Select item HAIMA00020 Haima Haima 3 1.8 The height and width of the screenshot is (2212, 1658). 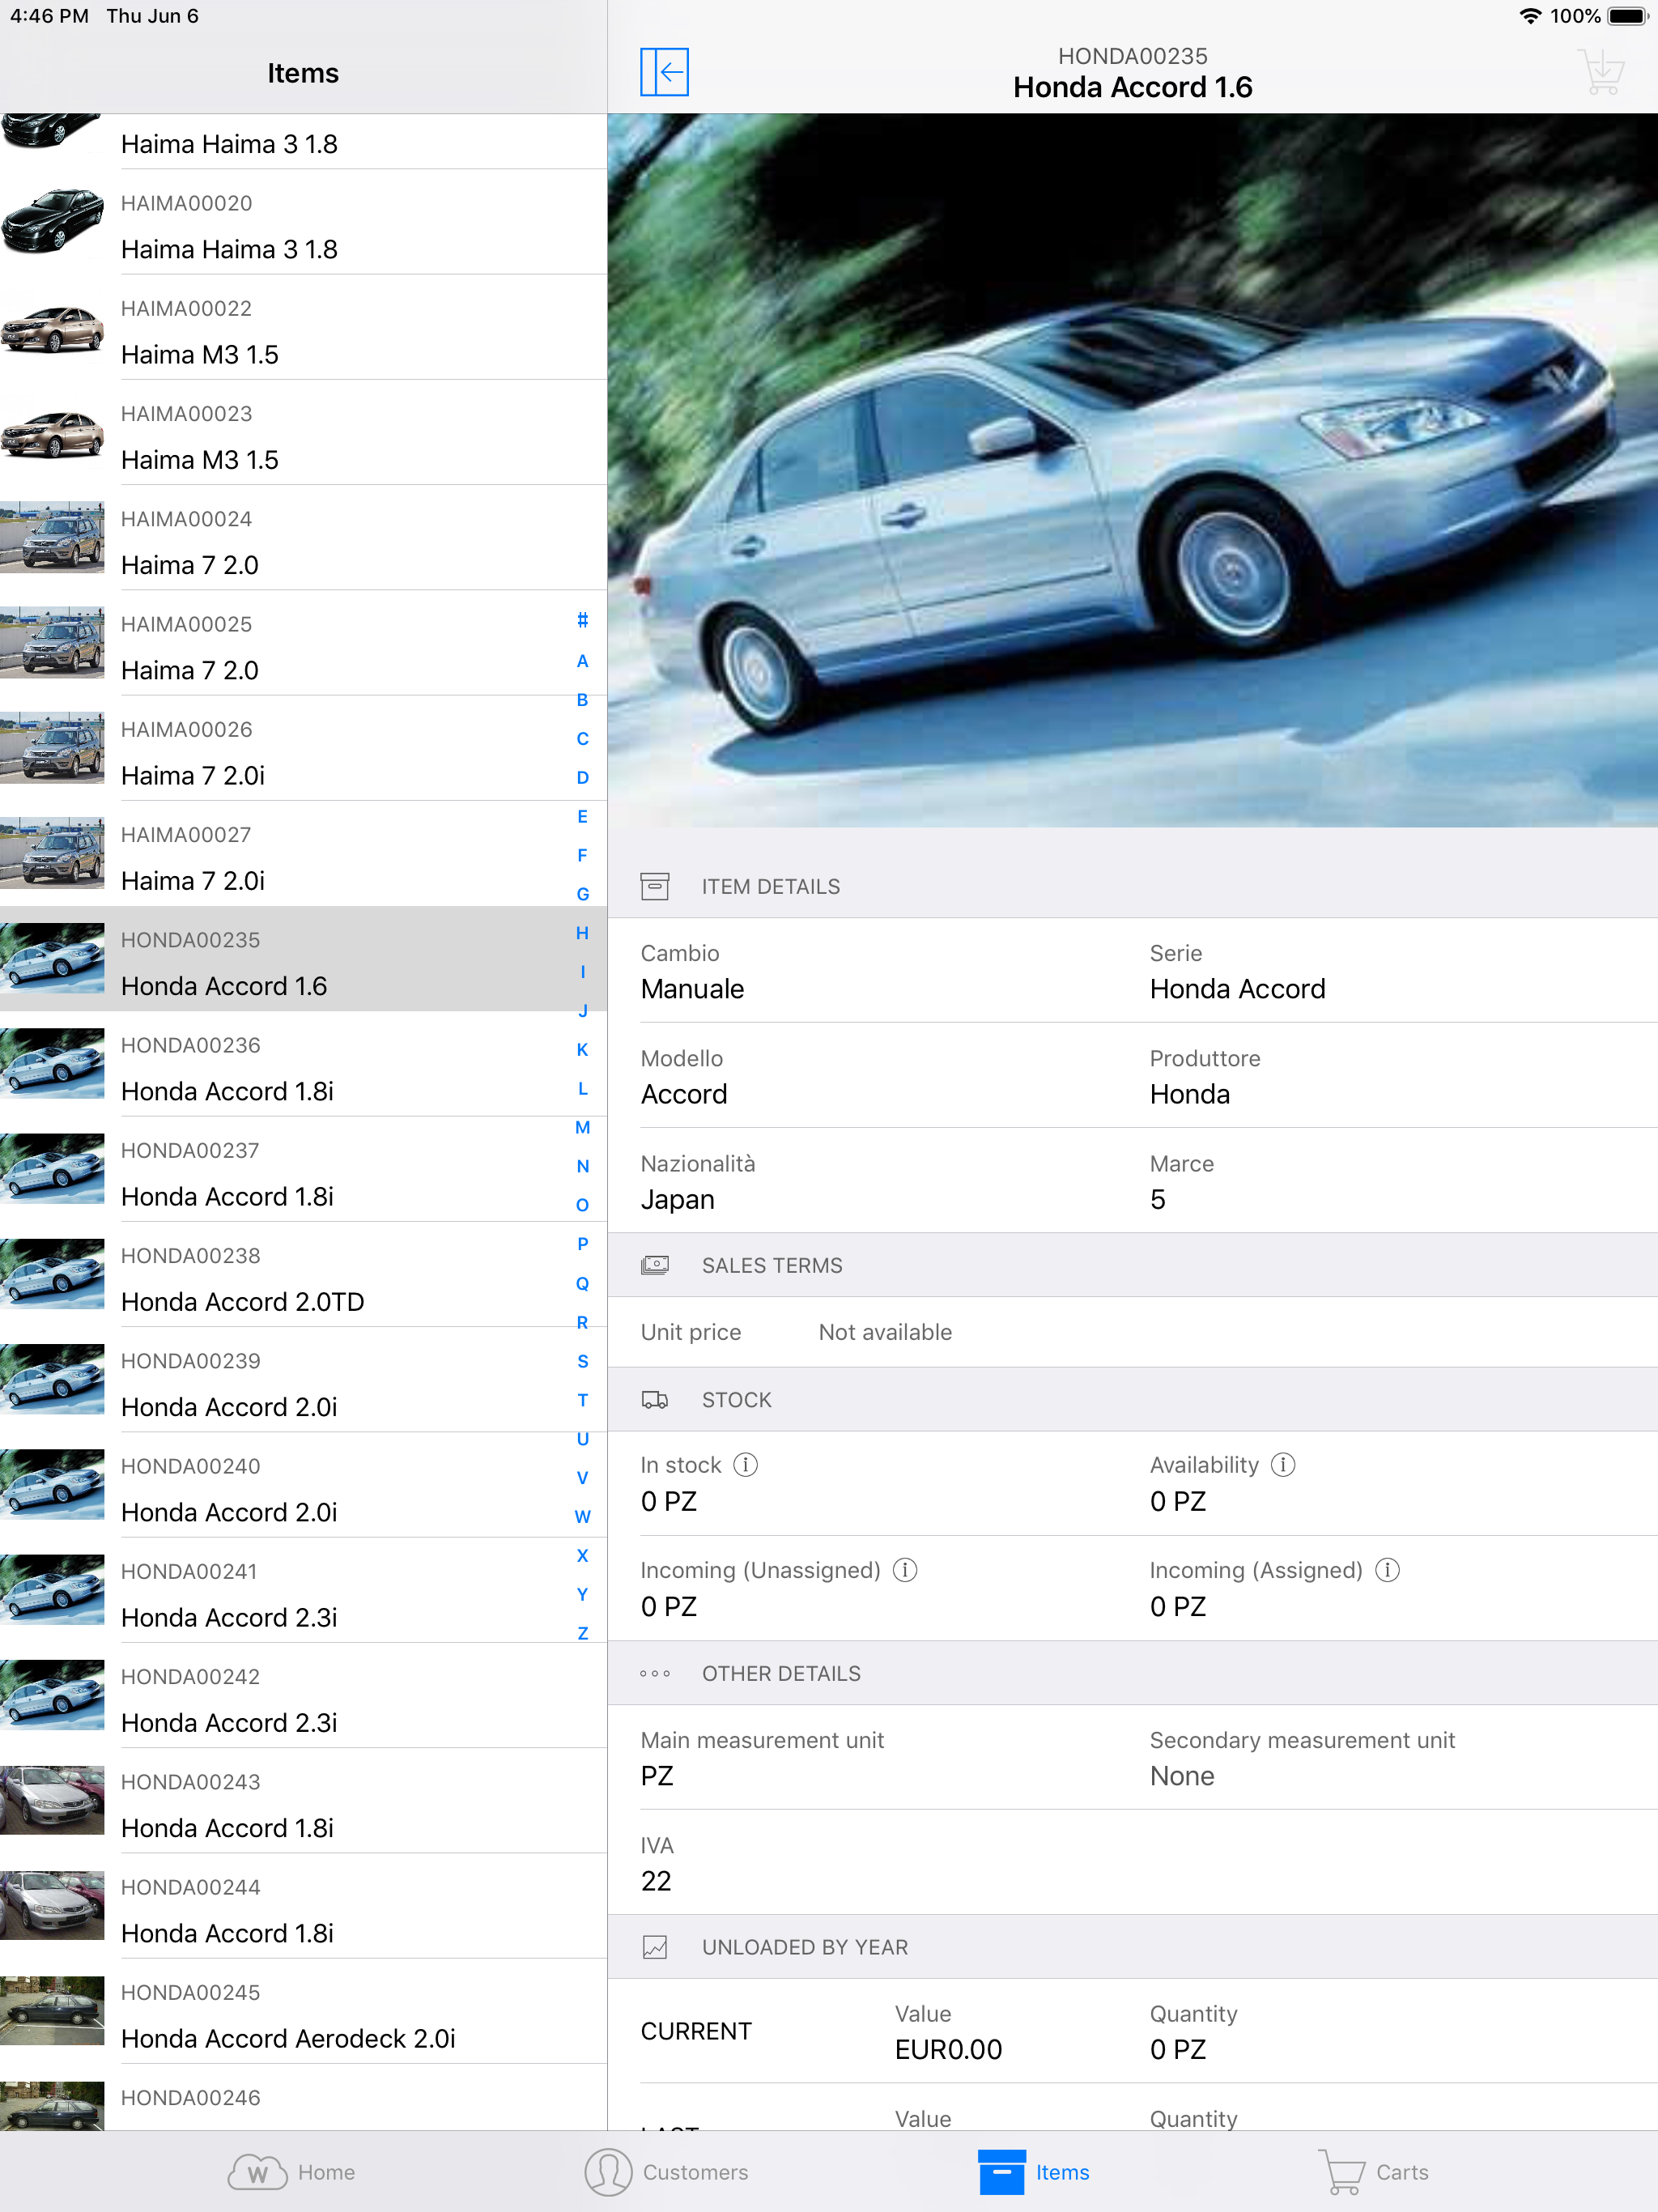(x=303, y=222)
